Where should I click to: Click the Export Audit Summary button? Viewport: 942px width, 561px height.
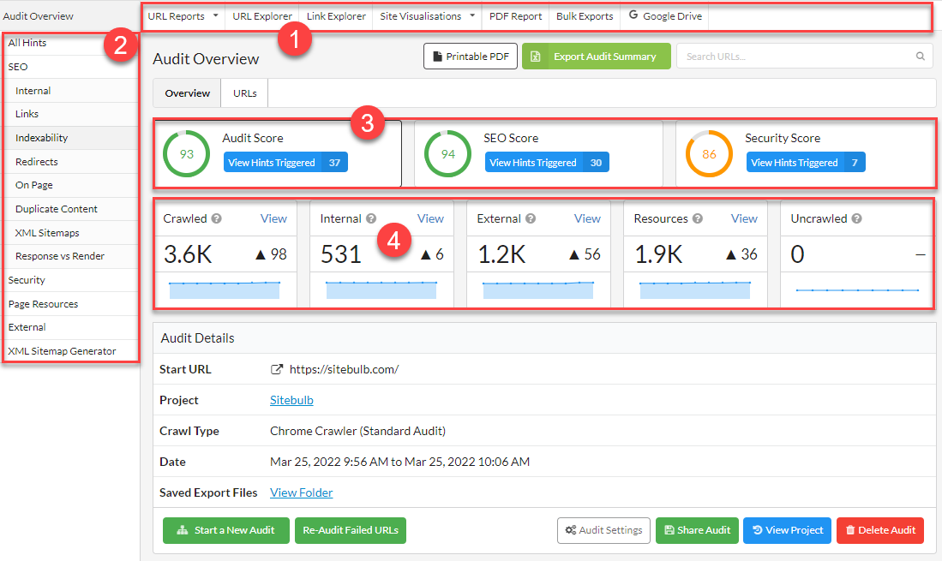(596, 57)
